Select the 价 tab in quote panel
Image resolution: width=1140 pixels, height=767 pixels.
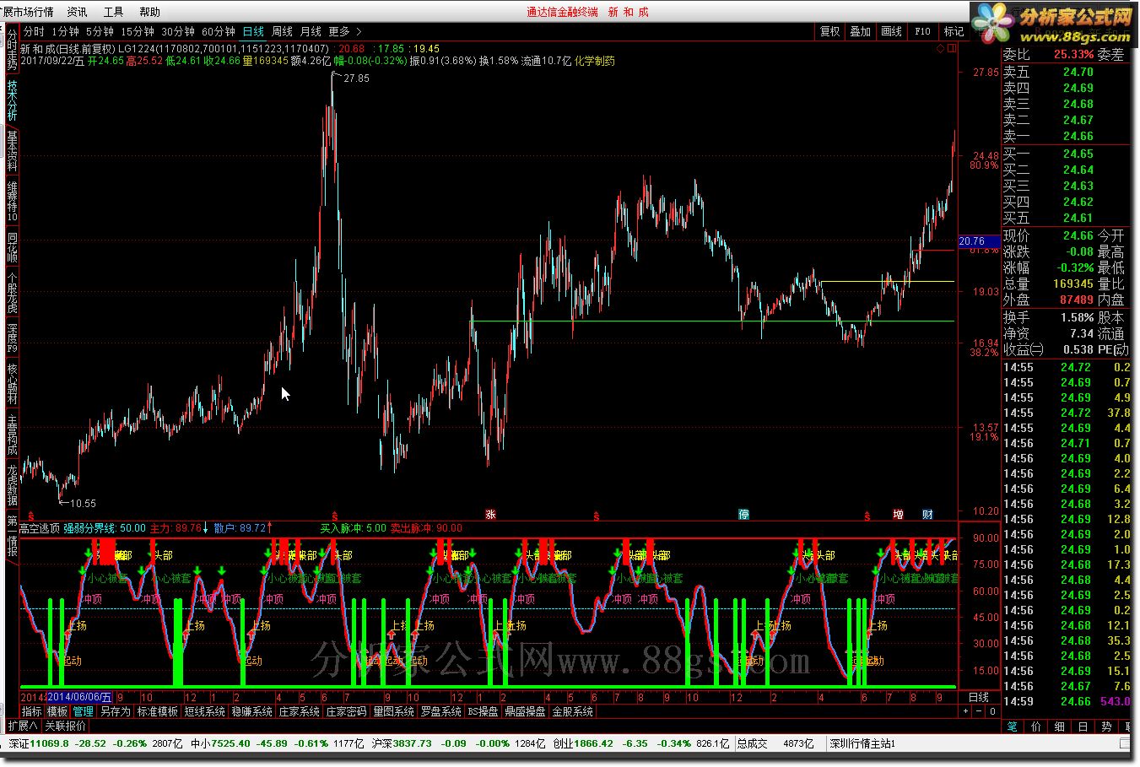click(1037, 726)
